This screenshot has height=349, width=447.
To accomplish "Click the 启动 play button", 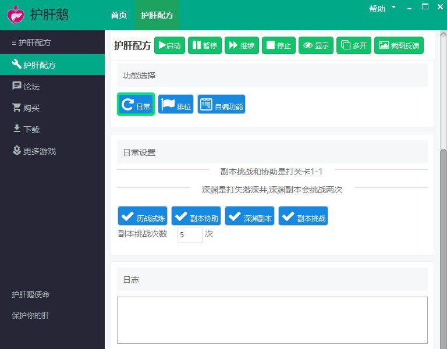I will (x=169, y=45).
